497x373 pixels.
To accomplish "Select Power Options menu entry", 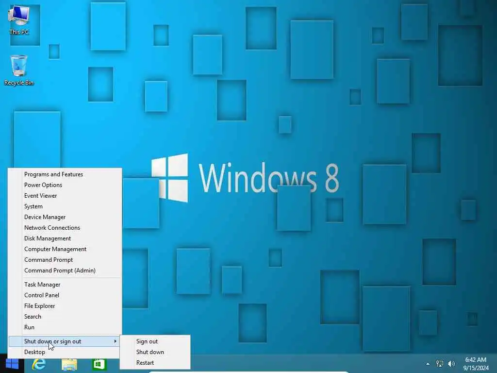I will [65, 185].
